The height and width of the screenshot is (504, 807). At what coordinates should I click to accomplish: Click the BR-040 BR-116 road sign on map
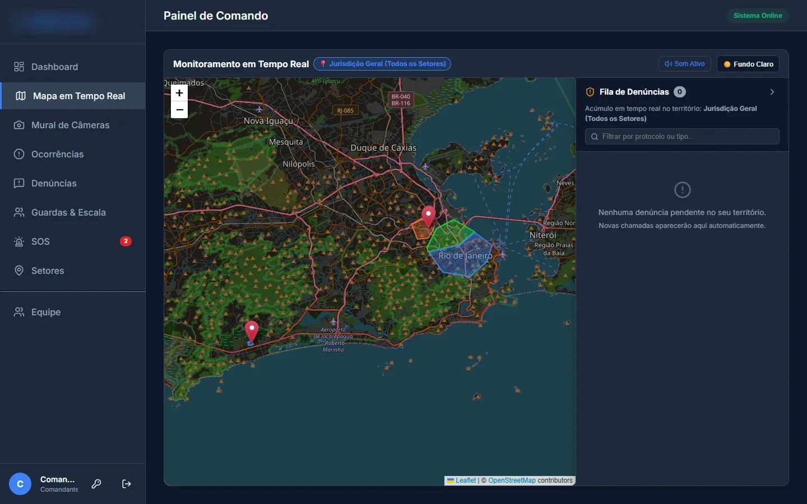[x=401, y=100]
